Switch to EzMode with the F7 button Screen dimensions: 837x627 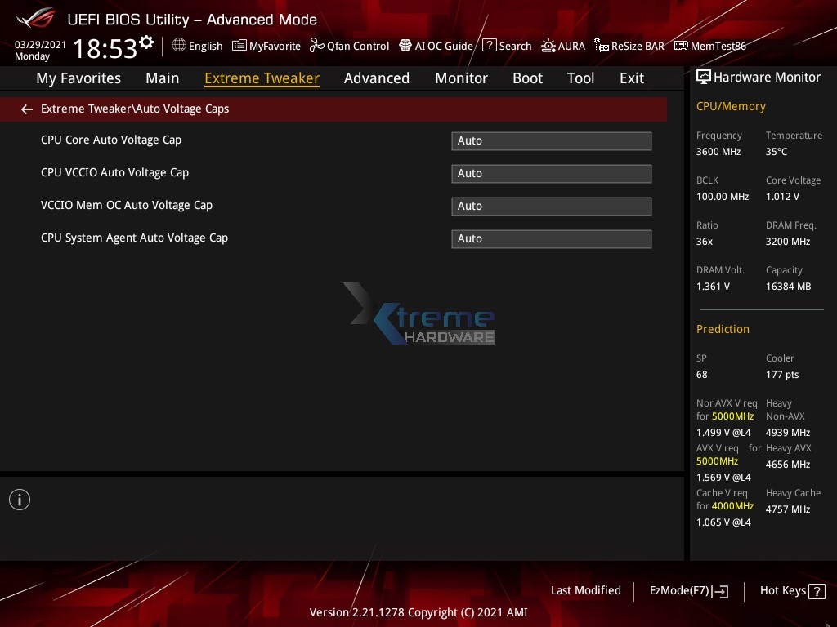pyautogui.click(x=688, y=590)
